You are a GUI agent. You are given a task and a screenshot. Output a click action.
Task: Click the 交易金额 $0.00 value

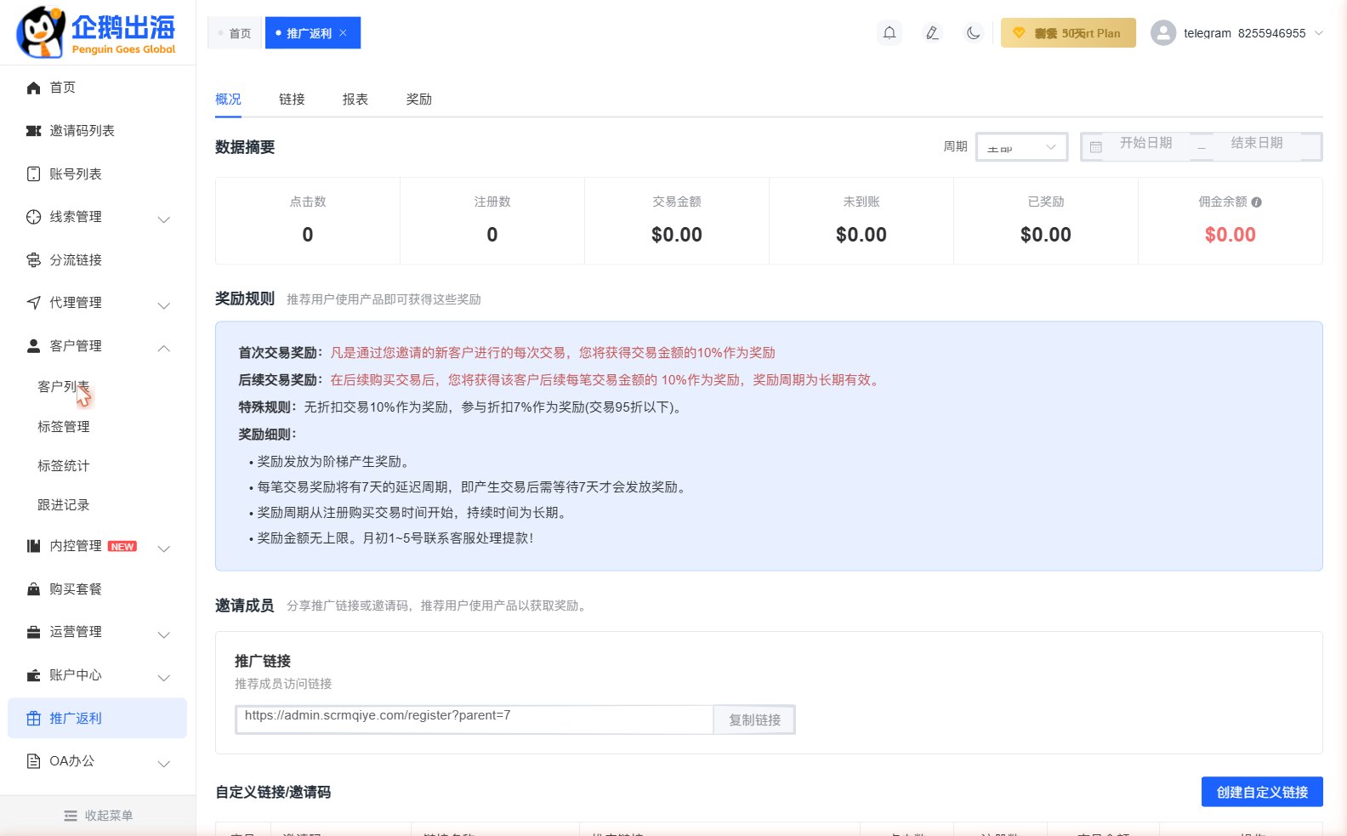point(677,235)
